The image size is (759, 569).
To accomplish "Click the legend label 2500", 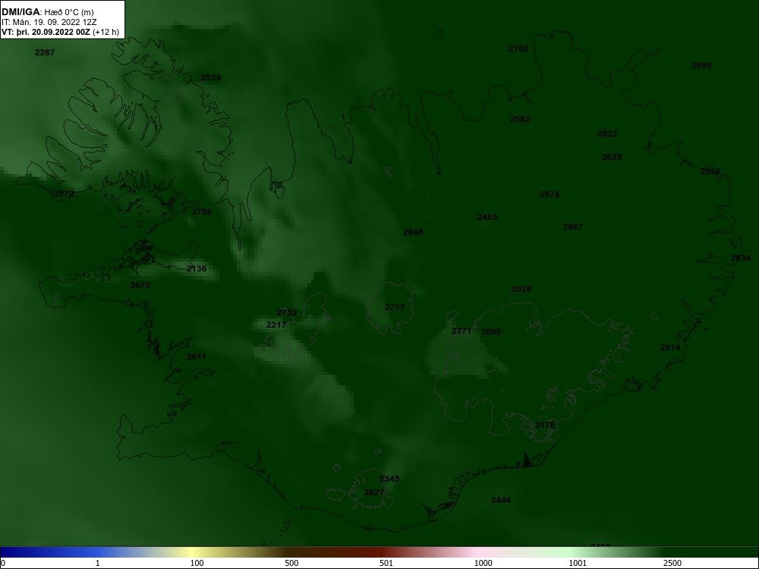I will [672, 563].
